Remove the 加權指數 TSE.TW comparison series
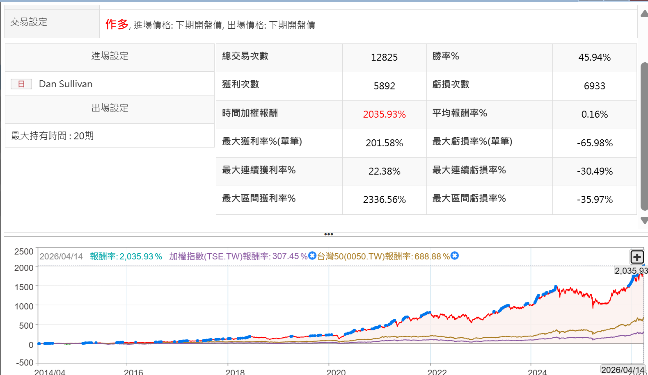This screenshot has width=648, height=375. pos(312,256)
